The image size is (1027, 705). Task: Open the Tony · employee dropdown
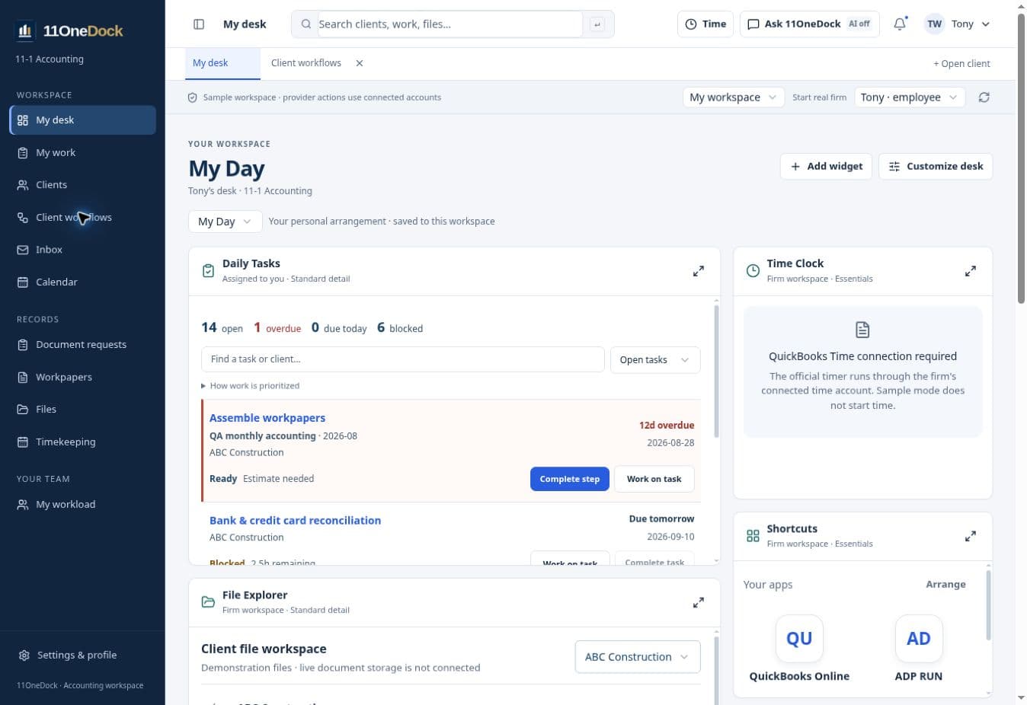coord(910,97)
